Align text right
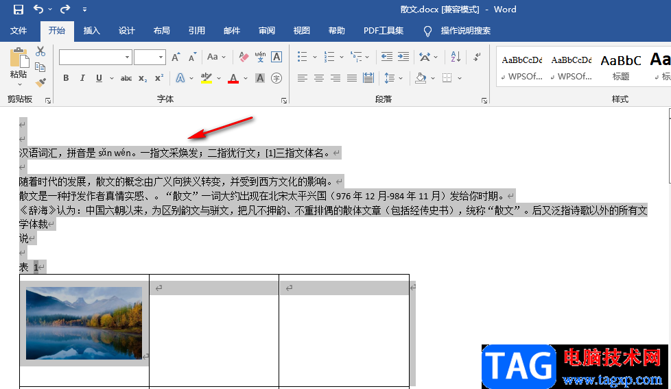The height and width of the screenshot is (389, 671). 335,78
